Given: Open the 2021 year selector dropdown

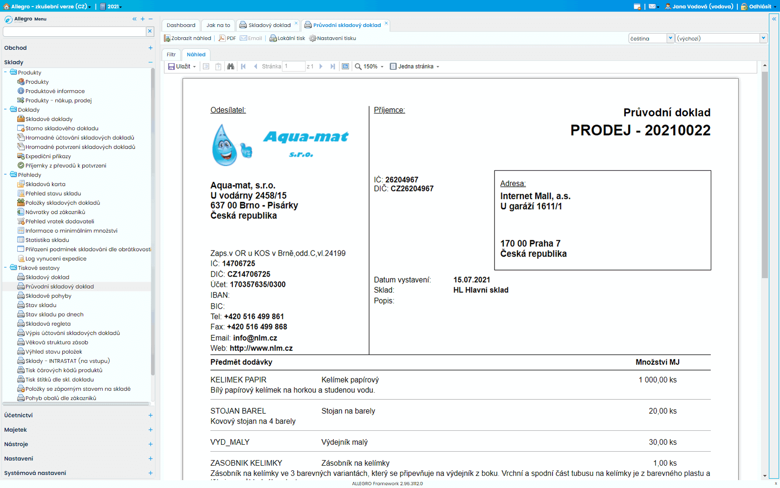Looking at the screenshot, I should click(111, 7).
